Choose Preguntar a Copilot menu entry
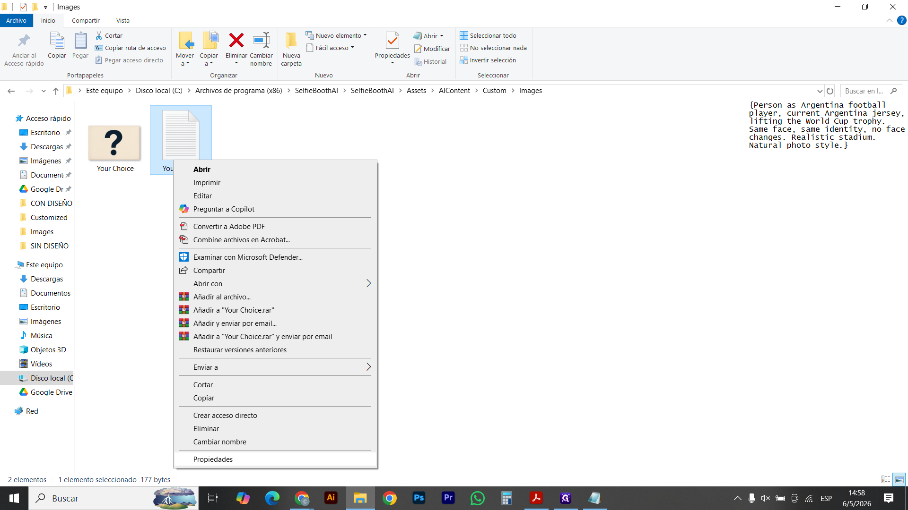908x510 pixels. click(x=275, y=209)
